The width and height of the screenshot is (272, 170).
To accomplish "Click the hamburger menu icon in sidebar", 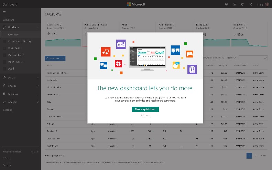I will tap(4, 12).
